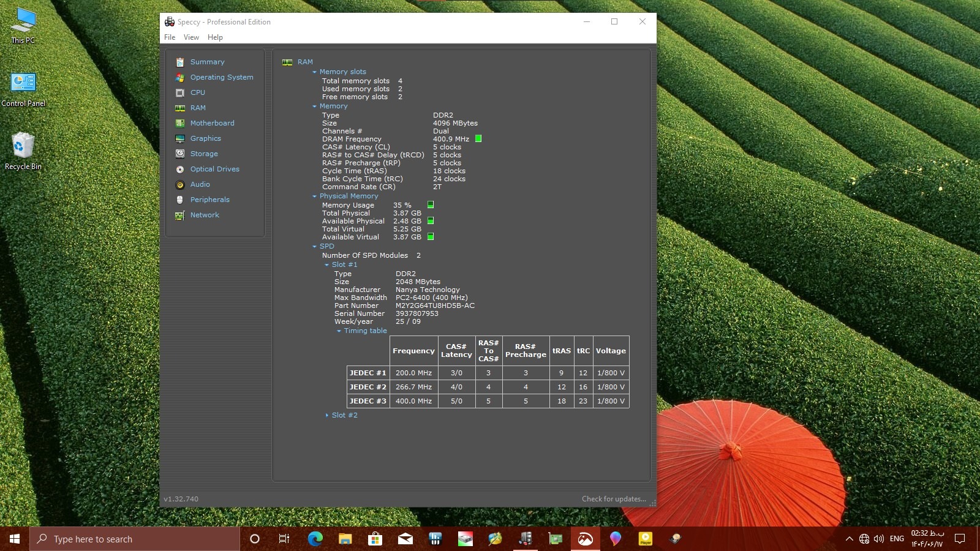Click the ENG language indicator
The width and height of the screenshot is (980, 551).
pos(897,539)
